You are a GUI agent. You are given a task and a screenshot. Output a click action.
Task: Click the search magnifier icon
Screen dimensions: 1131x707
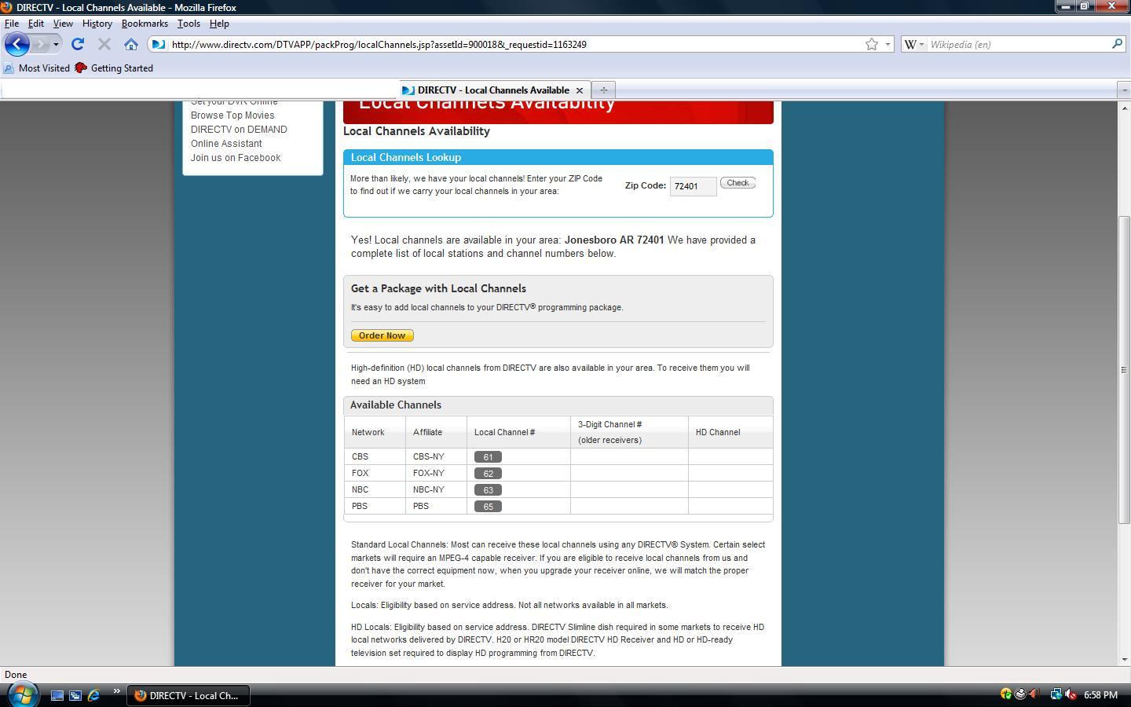point(1117,44)
